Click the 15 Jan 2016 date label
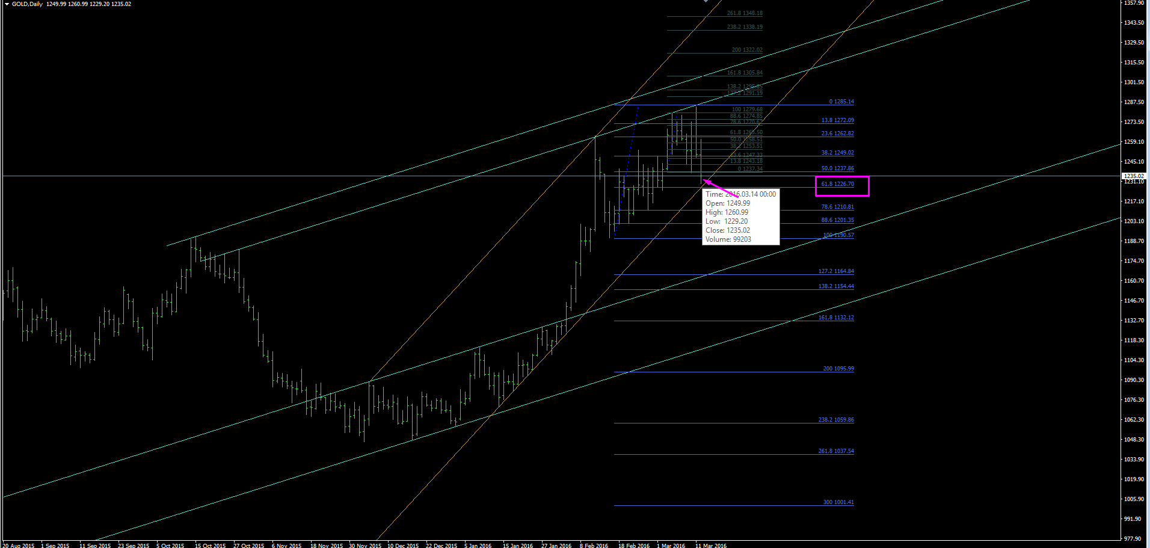 click(x=518, y=546)
